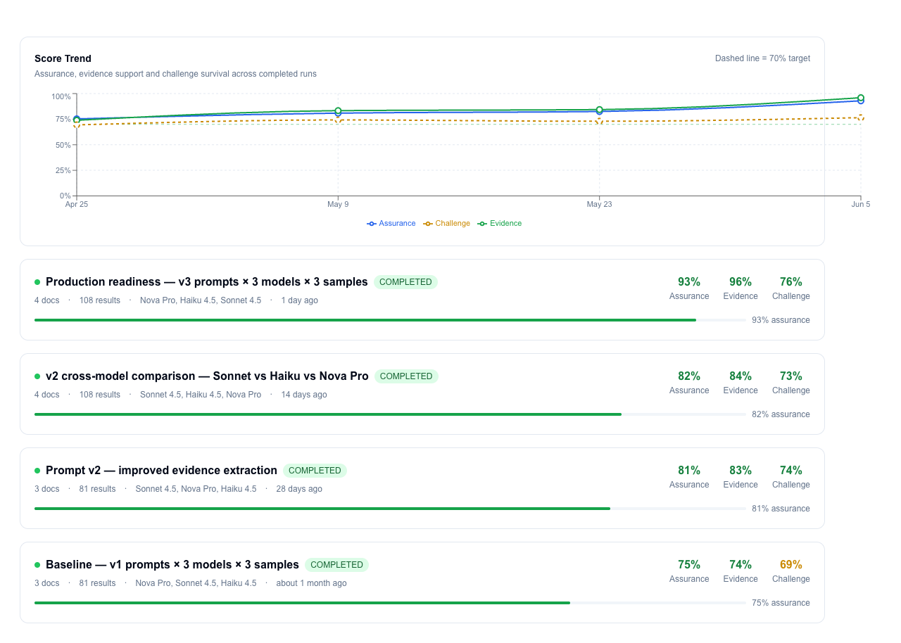The width and height of the screenshot is (901, 643).
Task: Click the 'May 9' axis label
Action: pos(338,205)
